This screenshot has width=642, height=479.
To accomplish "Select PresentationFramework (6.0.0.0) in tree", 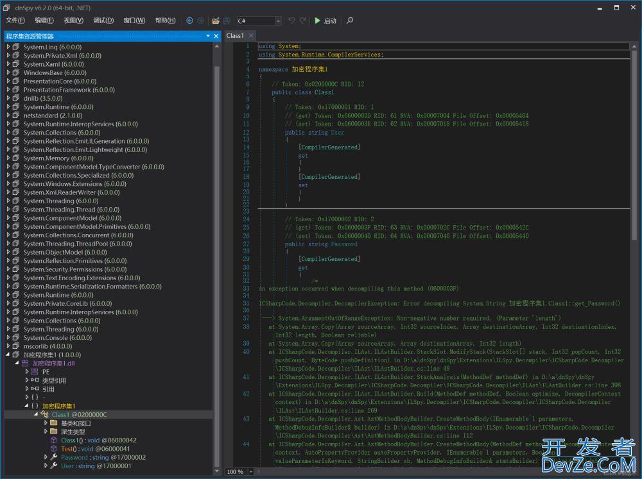I will [69, 90].
